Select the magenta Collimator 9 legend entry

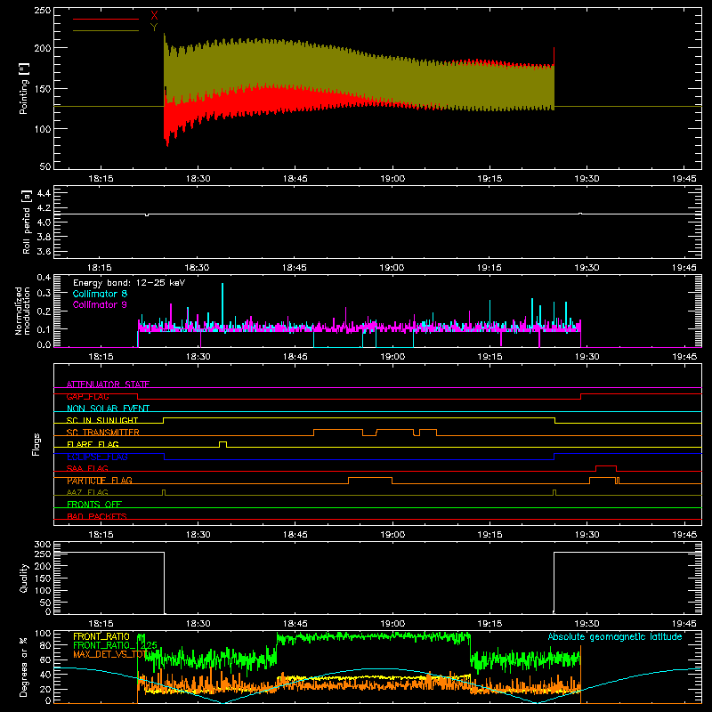point(100,304)
